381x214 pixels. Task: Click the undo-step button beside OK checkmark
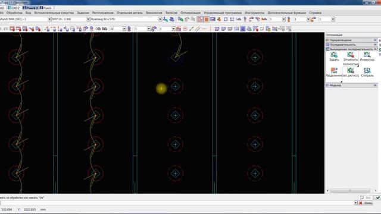[366, 198]
